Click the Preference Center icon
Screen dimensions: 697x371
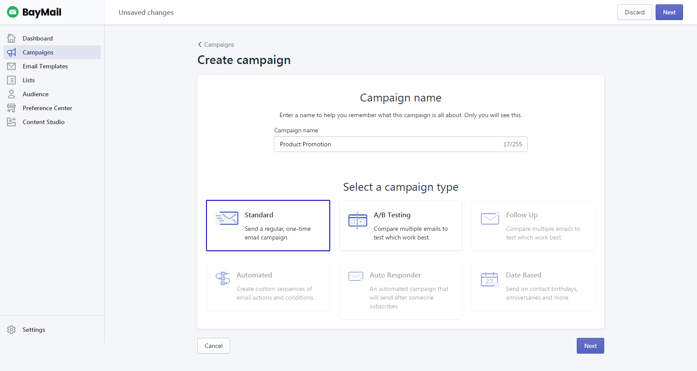tap(11, 108)
